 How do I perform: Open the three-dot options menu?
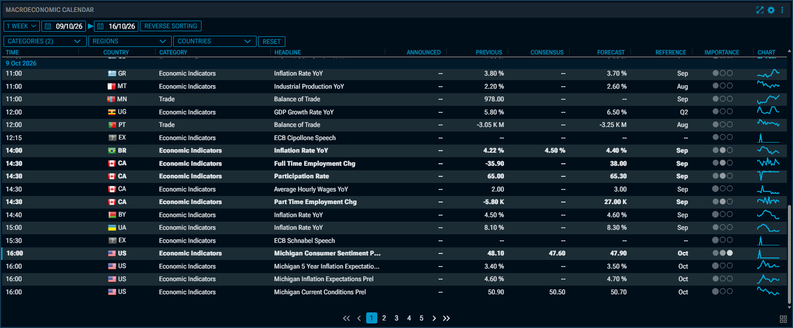[782, 10]
